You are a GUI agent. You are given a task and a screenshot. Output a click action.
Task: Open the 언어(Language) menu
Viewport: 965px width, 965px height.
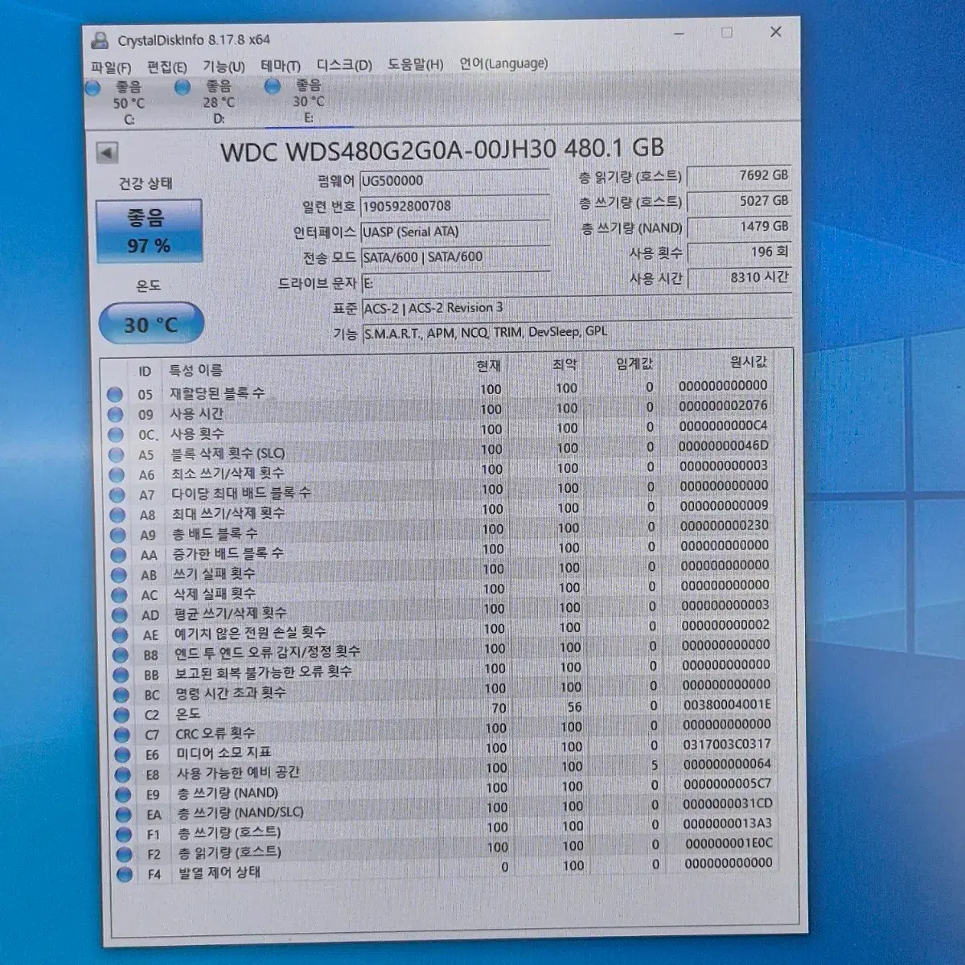(503, 64)
